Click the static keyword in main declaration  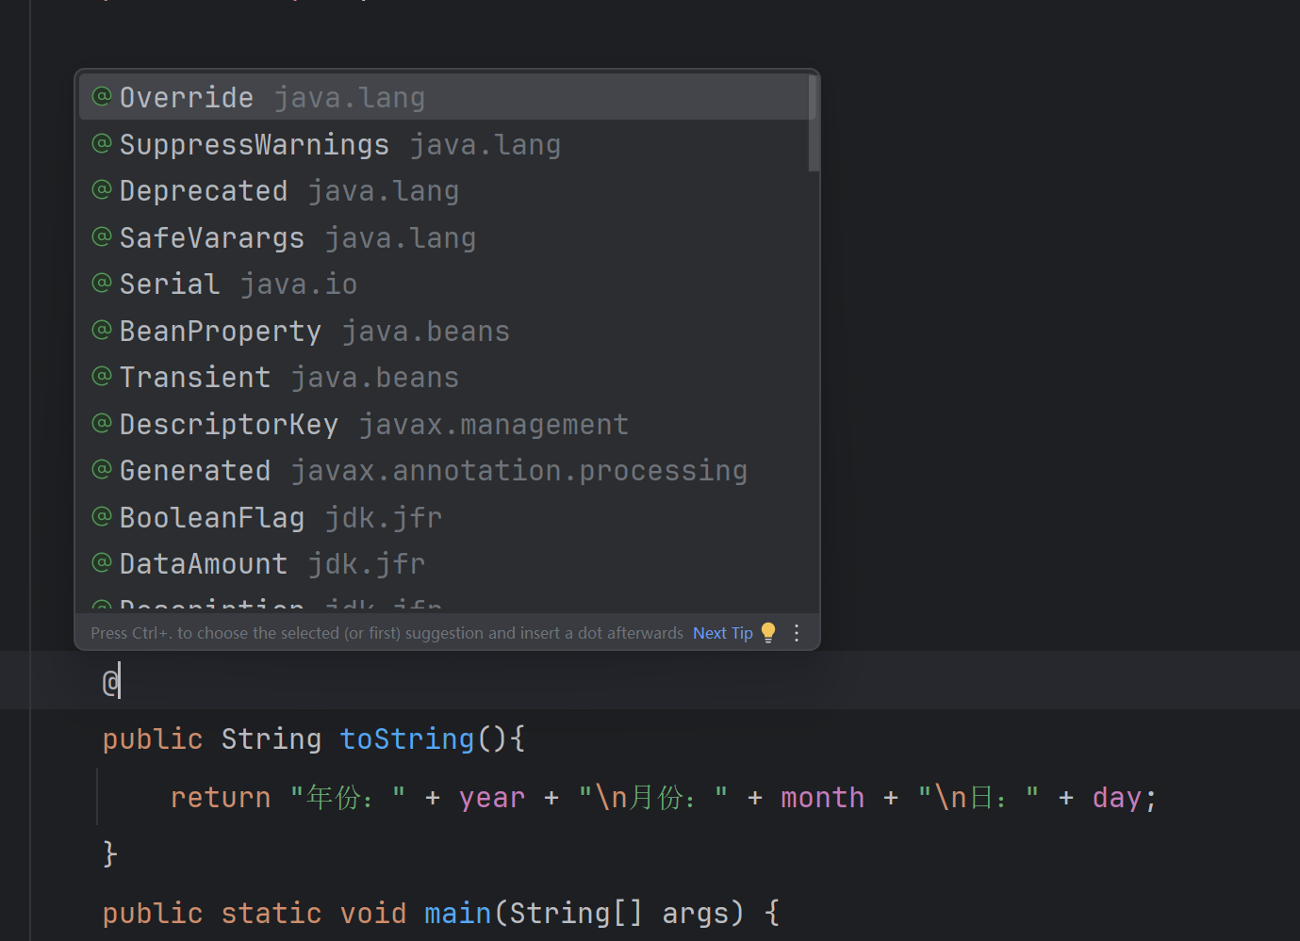pos(272,914)
